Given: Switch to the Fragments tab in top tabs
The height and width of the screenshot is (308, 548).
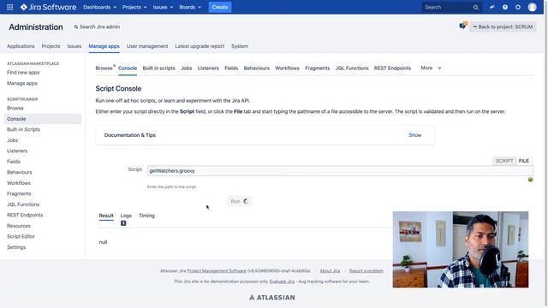Looking at the screenshot, I should click(x=317, y=68).
